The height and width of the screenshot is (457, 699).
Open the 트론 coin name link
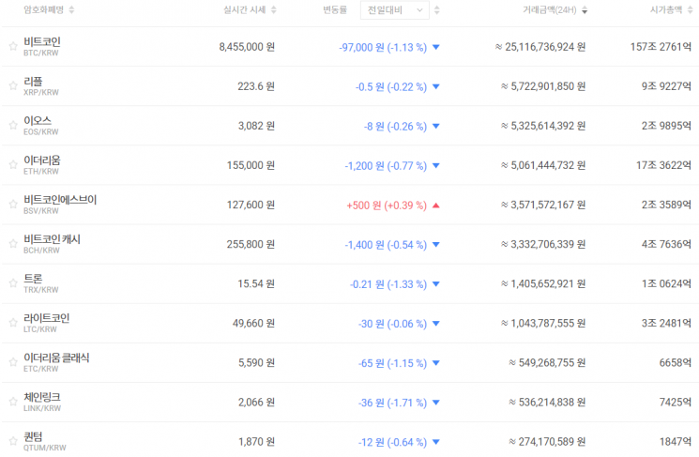pyautogui.click(x=33, y=279)
